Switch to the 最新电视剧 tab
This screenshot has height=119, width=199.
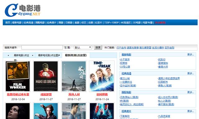click(49, 55)
